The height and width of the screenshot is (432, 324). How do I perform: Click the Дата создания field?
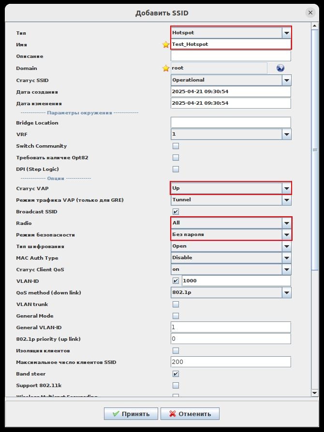(231, 92)
